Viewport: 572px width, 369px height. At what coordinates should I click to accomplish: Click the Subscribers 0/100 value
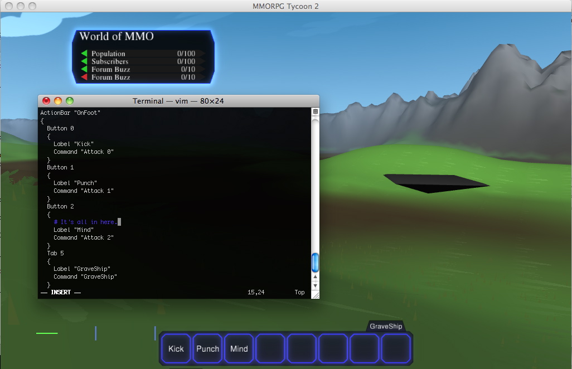coord(186,61)
